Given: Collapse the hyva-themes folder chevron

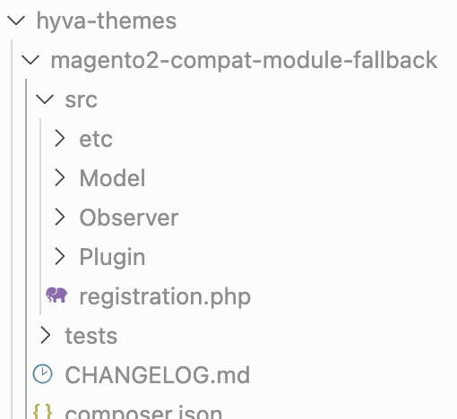Looking at the screenshot, I should tap(16, 21).
